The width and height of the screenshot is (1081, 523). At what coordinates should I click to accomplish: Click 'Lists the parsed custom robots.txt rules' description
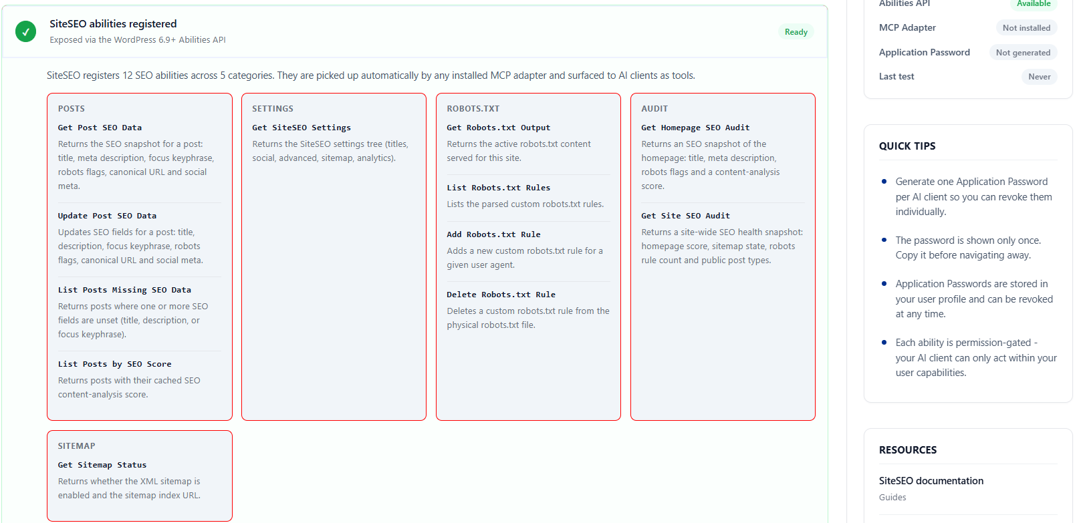[x=525, y=204]
